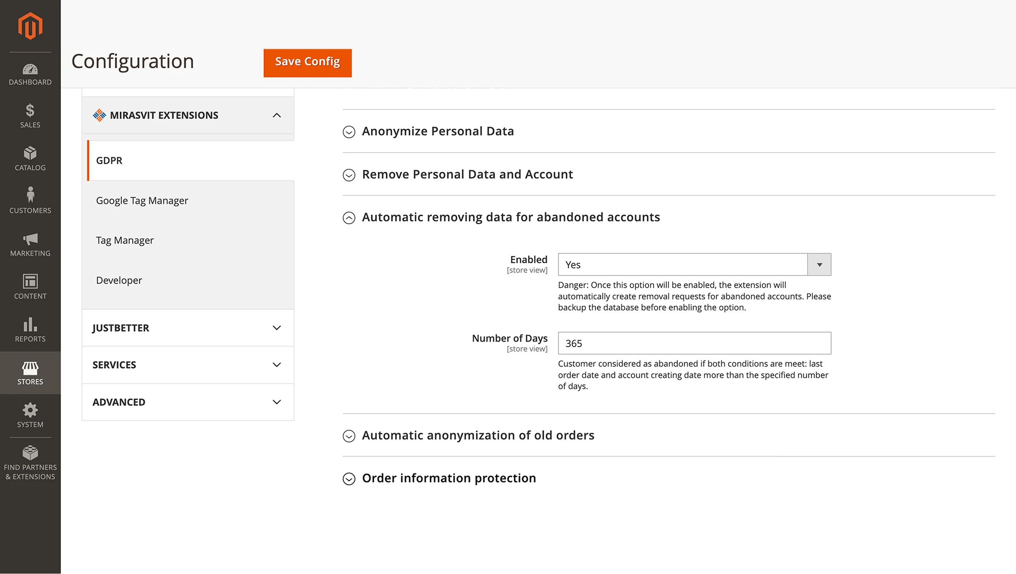
Task: Open the Sales menu icon
Action: tap(30, 113)
